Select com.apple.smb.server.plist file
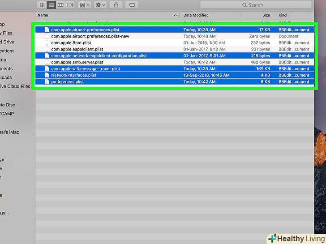 point(77,63)
